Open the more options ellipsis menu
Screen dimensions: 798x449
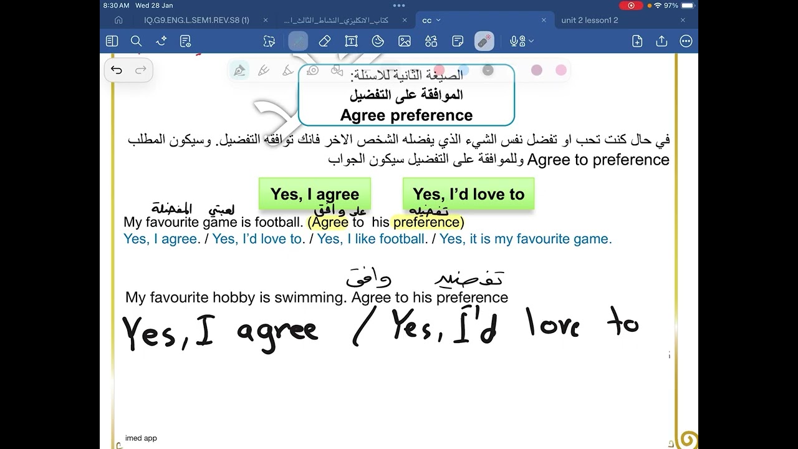pos(686,41)
